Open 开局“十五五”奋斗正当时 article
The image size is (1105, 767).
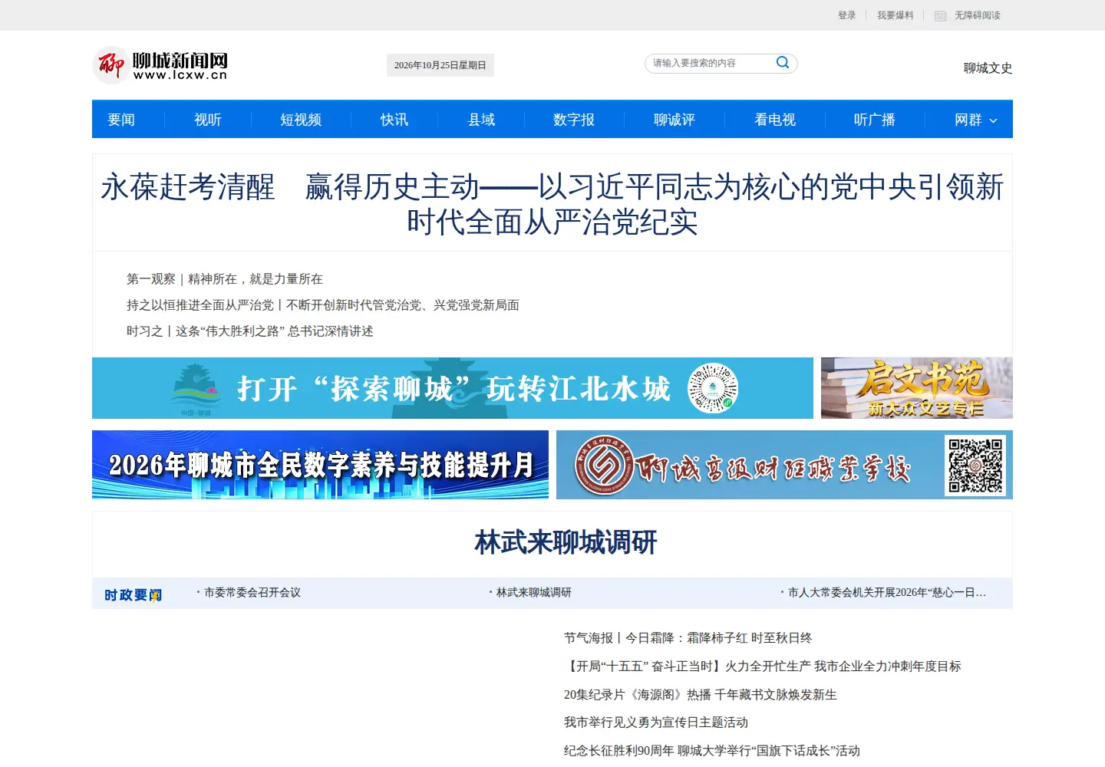(x=763, y=667)
